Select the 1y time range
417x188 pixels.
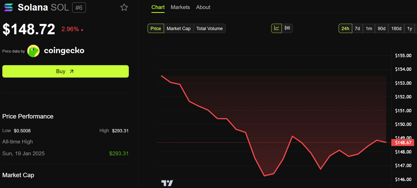click(x=410, y=29)
